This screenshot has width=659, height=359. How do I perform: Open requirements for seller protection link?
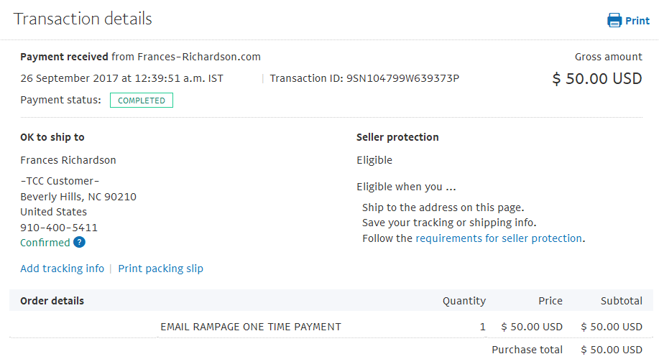499,238
